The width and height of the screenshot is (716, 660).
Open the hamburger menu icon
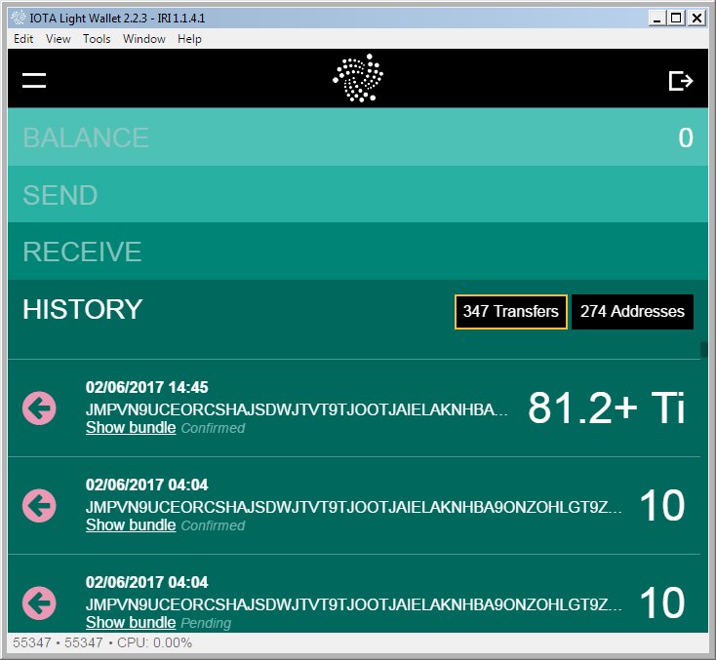tap(34, 80)
